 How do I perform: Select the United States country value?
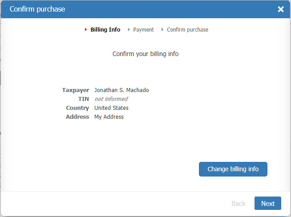[111, 108]
